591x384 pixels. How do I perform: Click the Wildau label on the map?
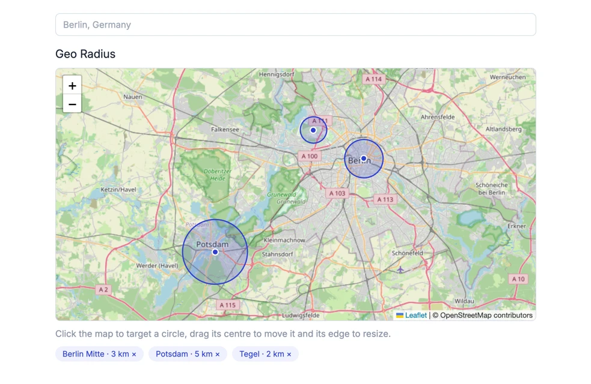[x=464, y=301]
